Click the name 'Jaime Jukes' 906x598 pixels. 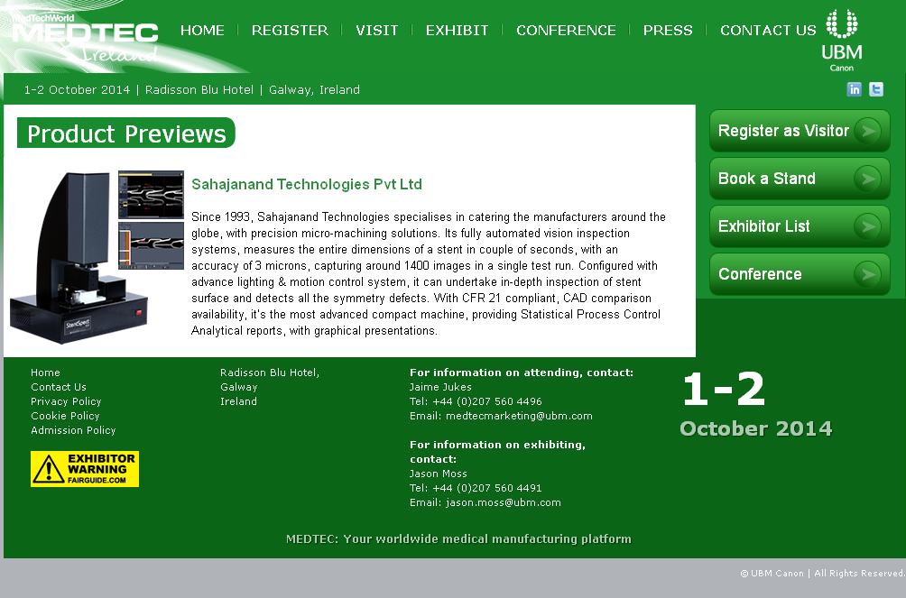(440, 387)
